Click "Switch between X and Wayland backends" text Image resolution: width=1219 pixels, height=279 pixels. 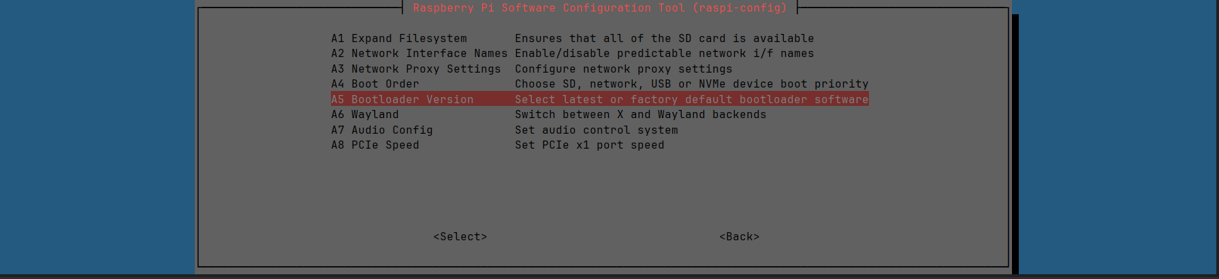tap(640, 115)
